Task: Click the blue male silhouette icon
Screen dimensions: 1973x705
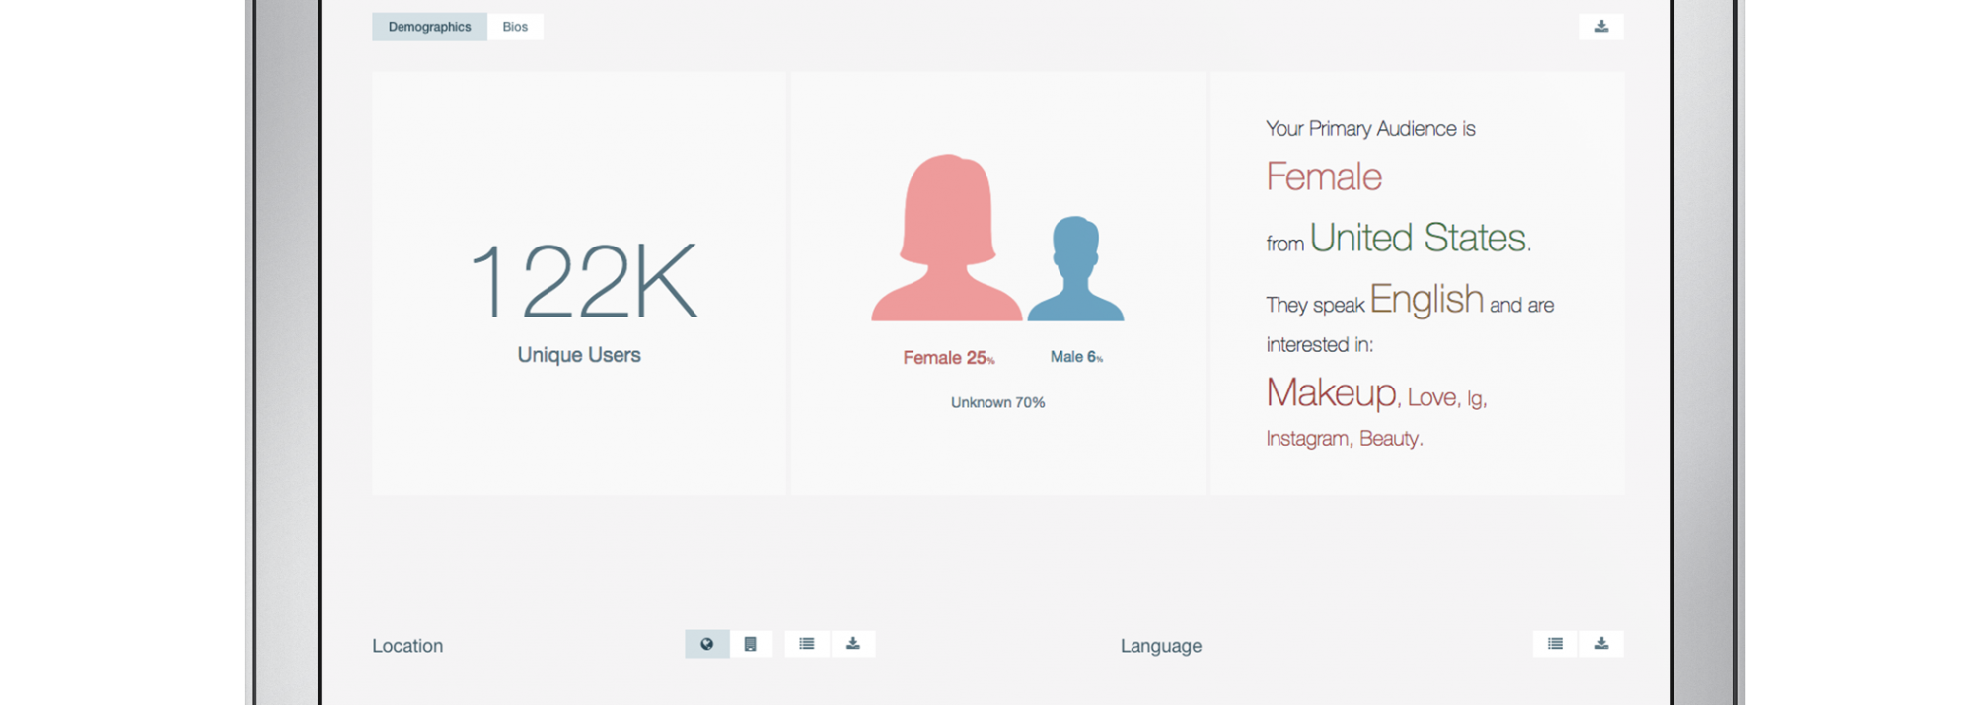Action: pos(1075,271)
